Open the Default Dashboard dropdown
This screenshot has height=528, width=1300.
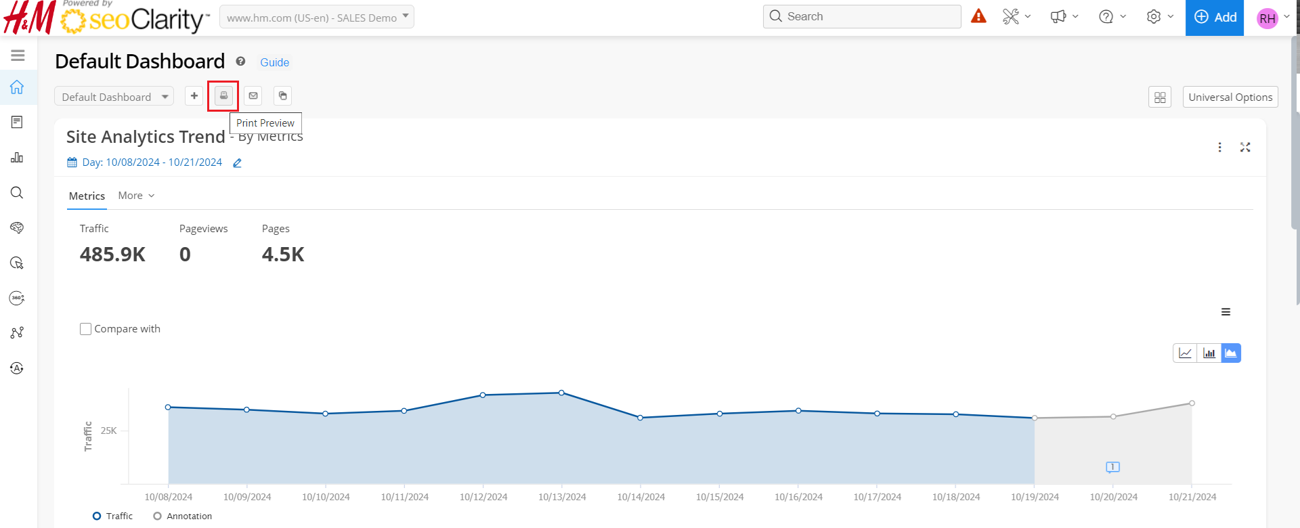point(114,97)
